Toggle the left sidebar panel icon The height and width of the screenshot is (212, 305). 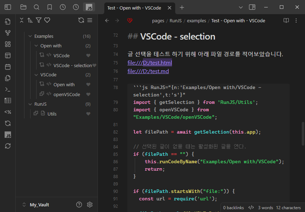click(x=8, y=7)
